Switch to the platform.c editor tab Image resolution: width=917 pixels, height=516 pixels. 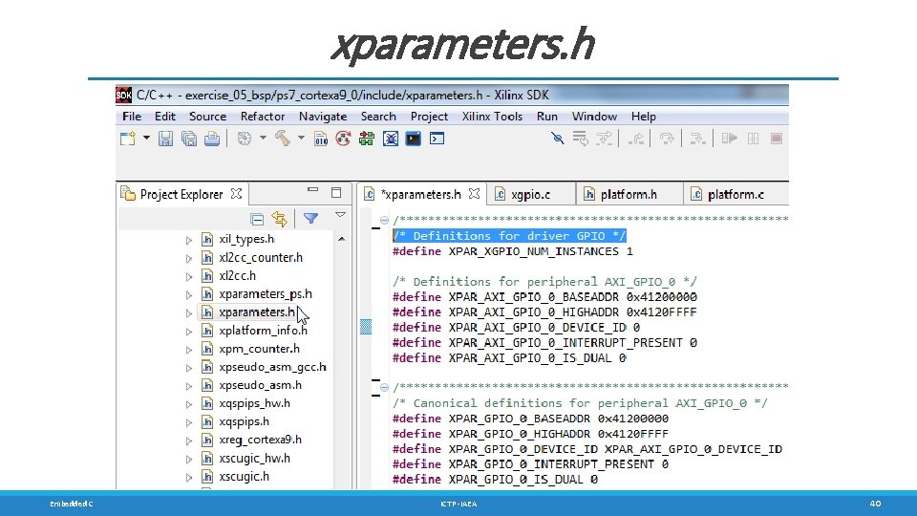tap(736, 194)
